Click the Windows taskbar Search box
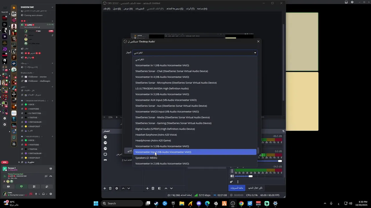Viewport: 371px width, 208px height. 122,203
